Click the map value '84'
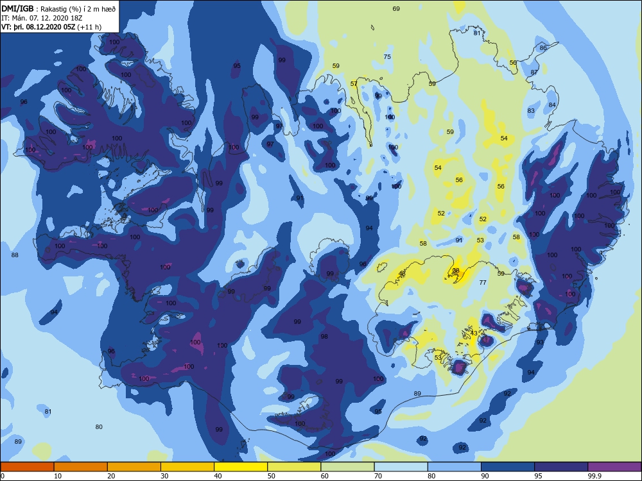 click(x=552, y=105)
